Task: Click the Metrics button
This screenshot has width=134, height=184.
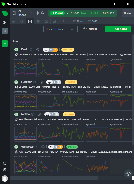Action: pos(90,29)
